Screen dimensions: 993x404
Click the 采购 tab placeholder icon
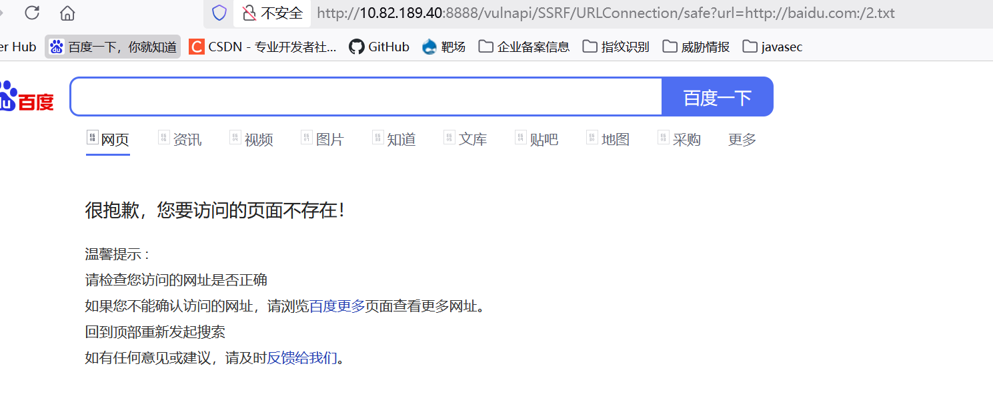(x=664, y=137)
